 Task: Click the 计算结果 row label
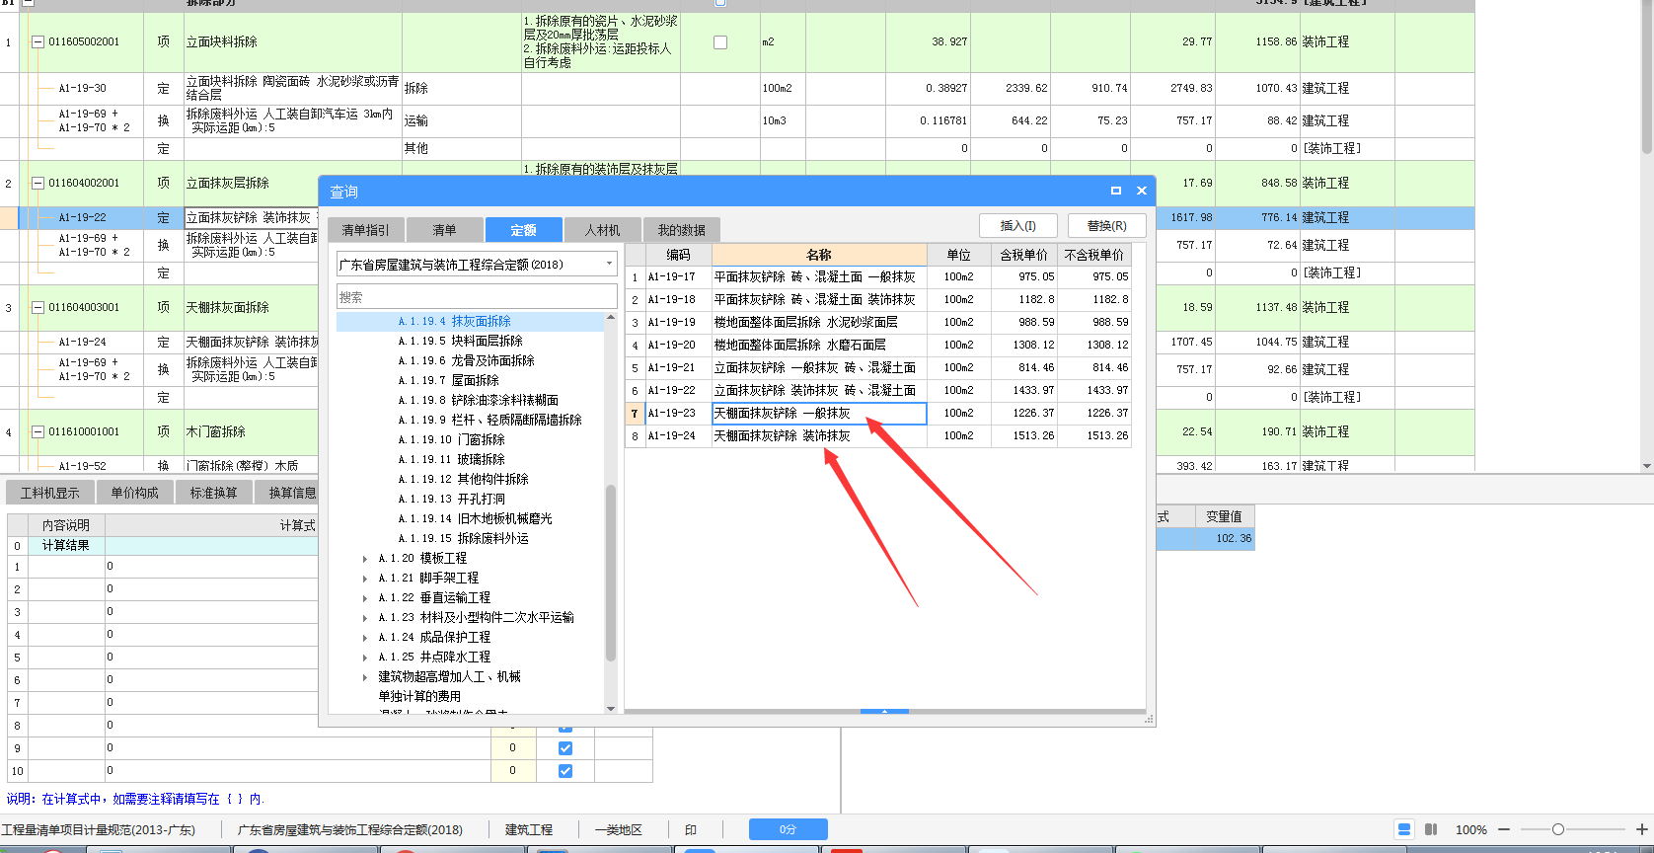click(x=66, y=545)
